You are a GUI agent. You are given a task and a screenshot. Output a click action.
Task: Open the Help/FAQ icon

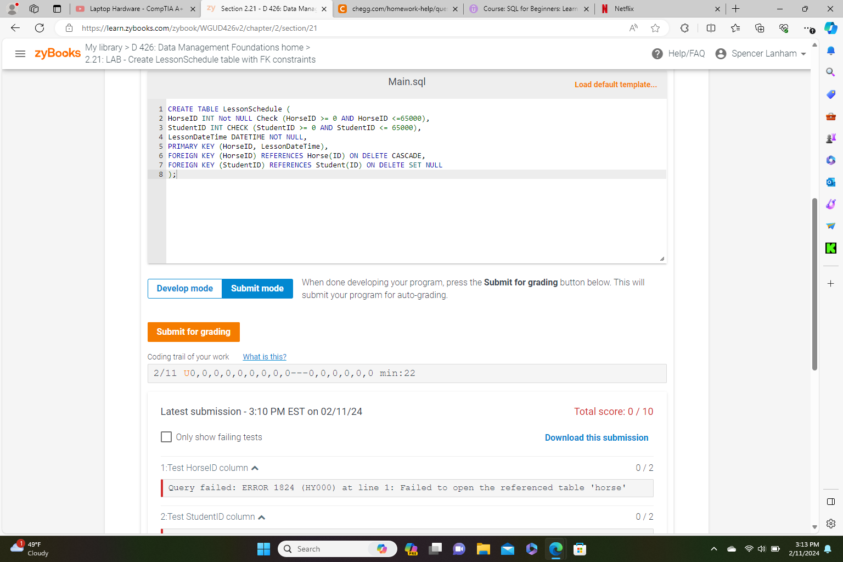click(657, 53)
